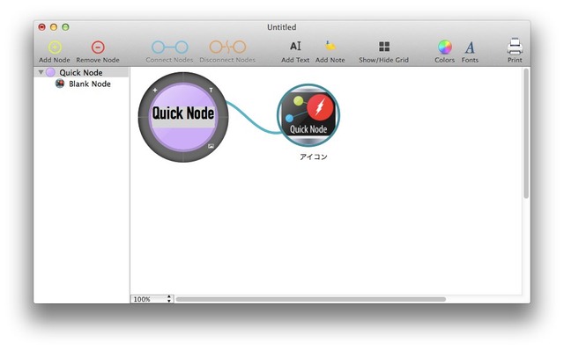Viewport: 564px width, 350px height.
Task: Click the T text icon on purple node
Action: pos(211,90)
